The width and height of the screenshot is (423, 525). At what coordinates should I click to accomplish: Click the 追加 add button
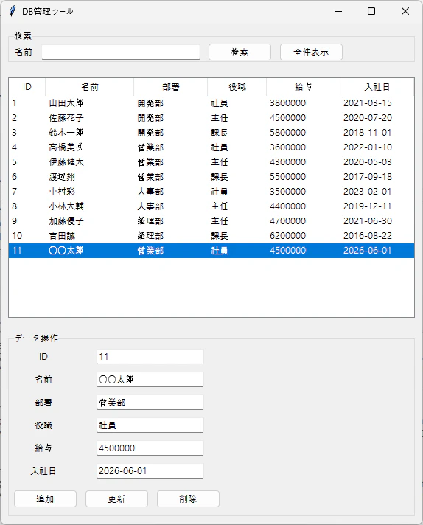(x=45, y=499)
